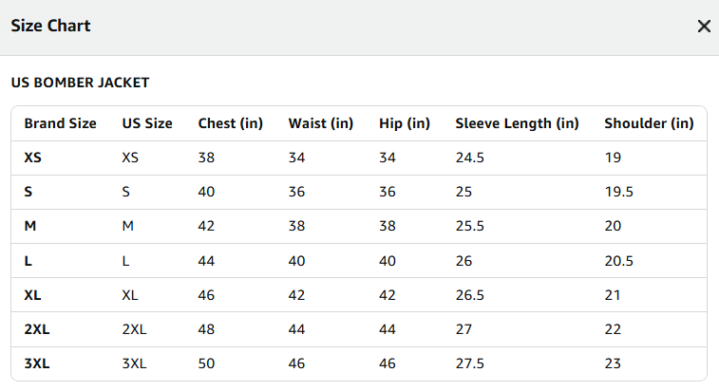Click the chest value 50
This screenshot has height=391, width=719.
pyautogui.click(x=206, y=363)
